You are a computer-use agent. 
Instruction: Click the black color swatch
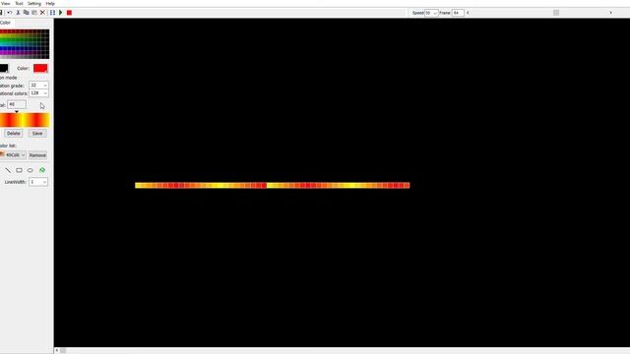pos(4,68)
